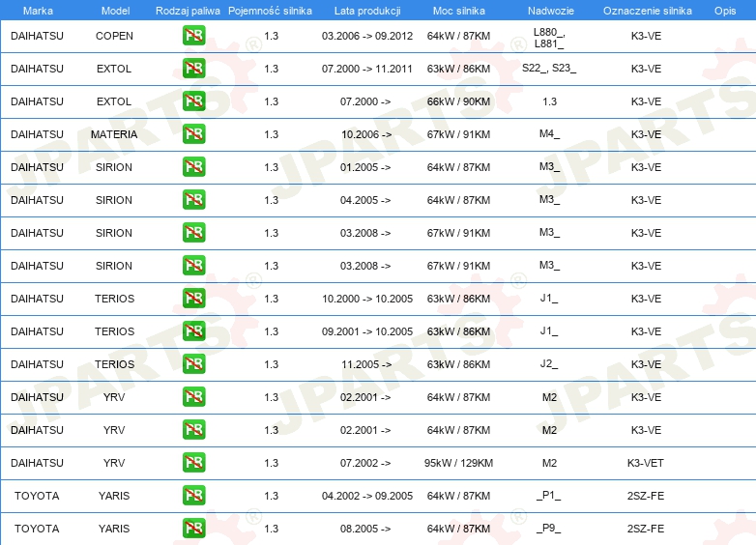Click the body code M4_
The width and height of the screenshot is (756, 545).
coord(549,134)
